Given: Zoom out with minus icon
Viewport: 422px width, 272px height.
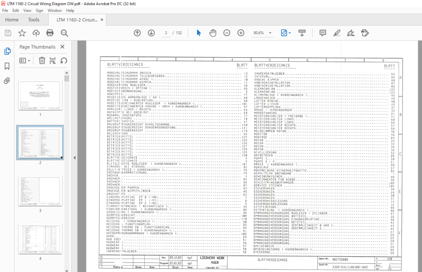Looking at the screenshot, I should [x=227, y=33].
